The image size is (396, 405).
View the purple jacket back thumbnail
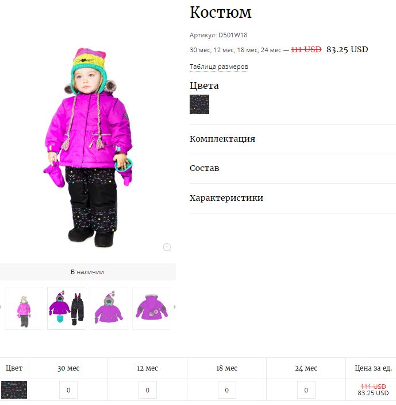click(151, 308)
